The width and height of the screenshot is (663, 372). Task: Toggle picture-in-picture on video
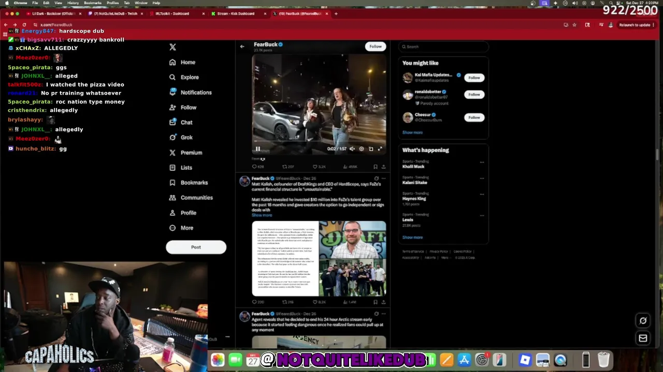[371, 149]
